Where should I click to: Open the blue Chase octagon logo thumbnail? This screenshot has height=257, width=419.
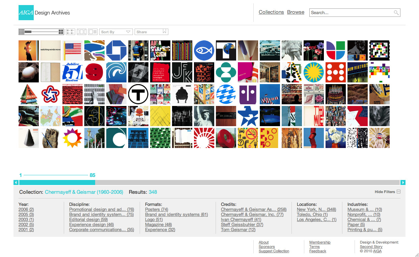coord(116,50)
